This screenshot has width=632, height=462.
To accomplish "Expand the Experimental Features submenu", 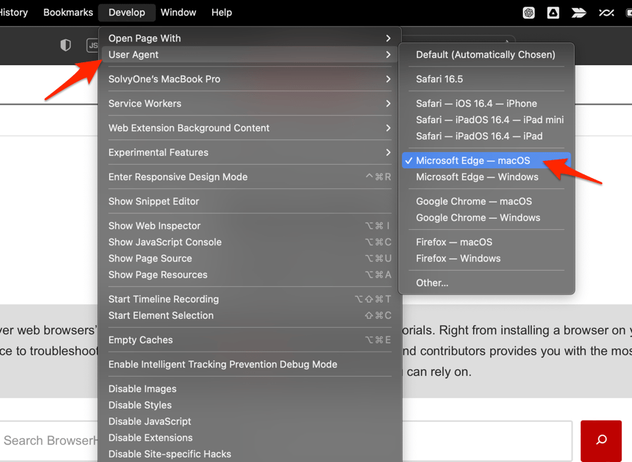I will coord(250,152).
